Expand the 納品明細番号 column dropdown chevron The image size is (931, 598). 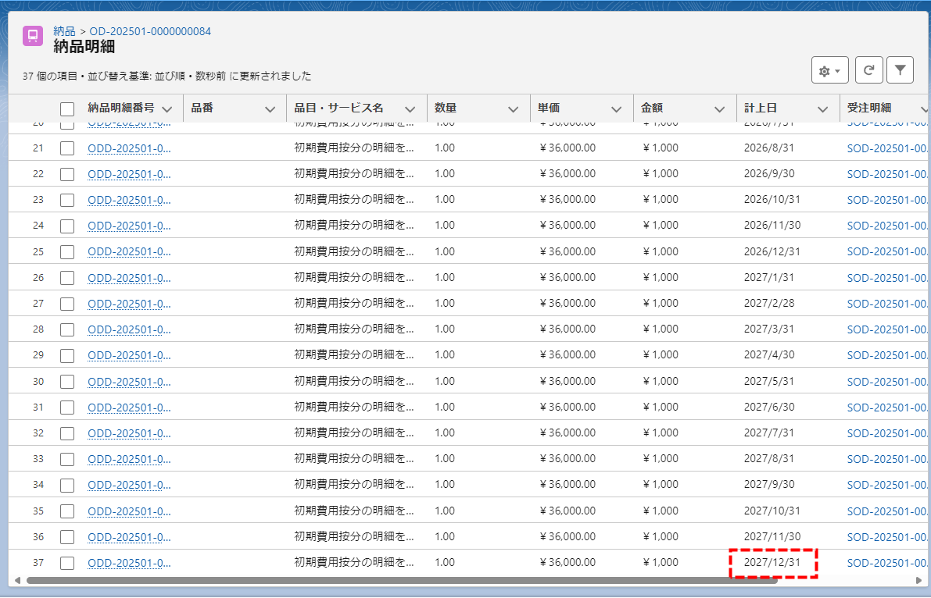tap(167, 109)
